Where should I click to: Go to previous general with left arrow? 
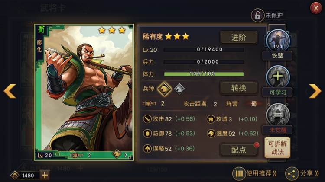click(10, 91)
